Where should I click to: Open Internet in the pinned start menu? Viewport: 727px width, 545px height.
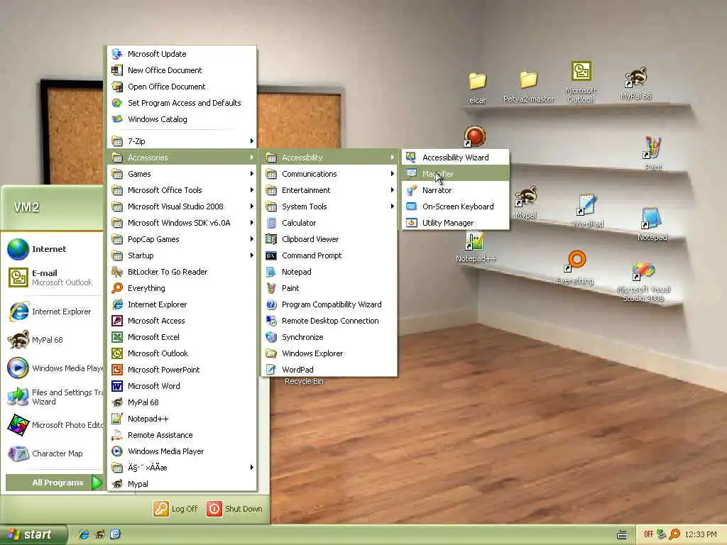coord(53,249)
